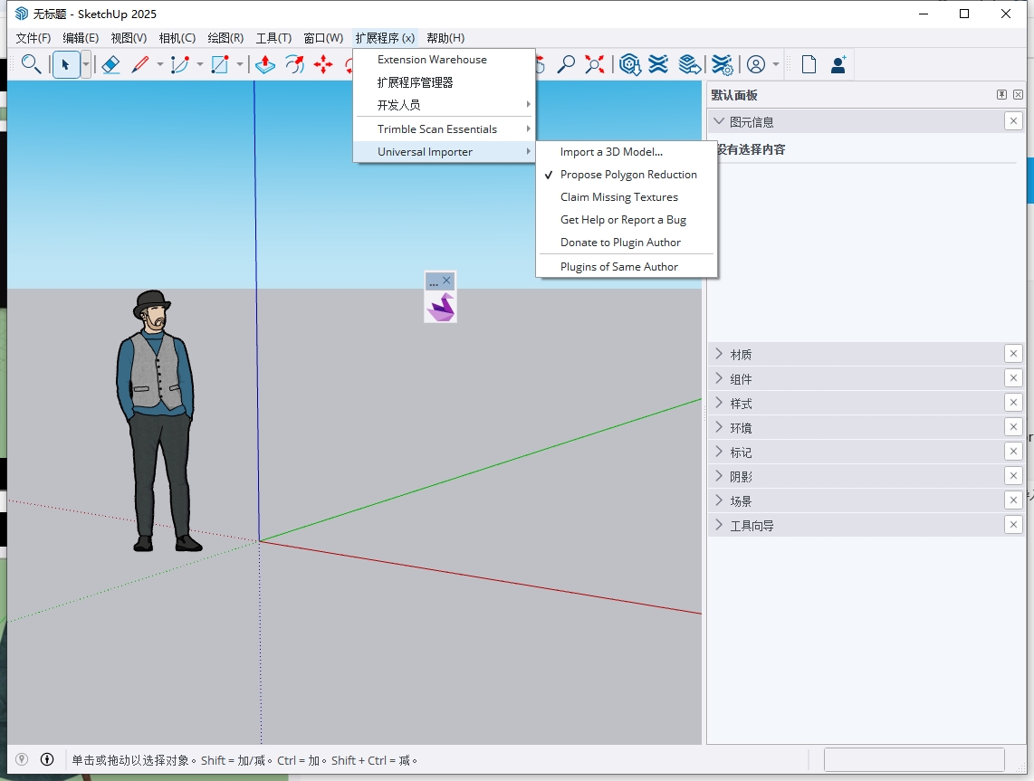Expand the 阴影 panel section
Viewport: 1034px width, 781px height.
coord(718,476)
